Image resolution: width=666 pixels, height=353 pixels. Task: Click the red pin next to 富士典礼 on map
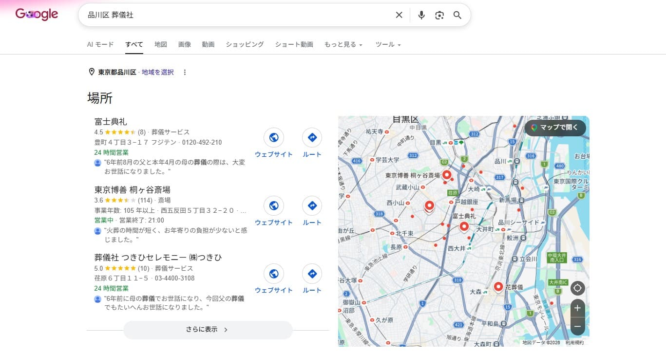click(464, 227)
